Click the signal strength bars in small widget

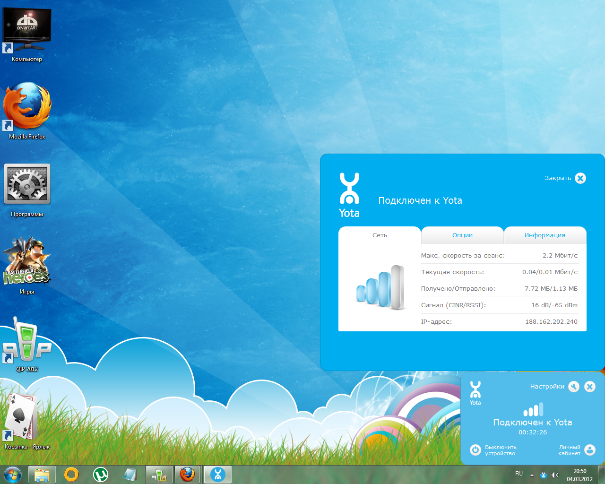533,409
